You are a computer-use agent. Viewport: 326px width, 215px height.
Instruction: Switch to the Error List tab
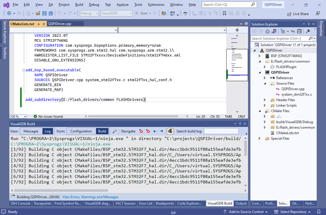click(145, 203)
